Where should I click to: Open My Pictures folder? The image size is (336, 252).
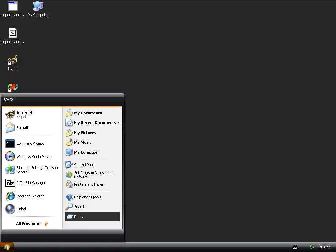click(x=92, y=133)
